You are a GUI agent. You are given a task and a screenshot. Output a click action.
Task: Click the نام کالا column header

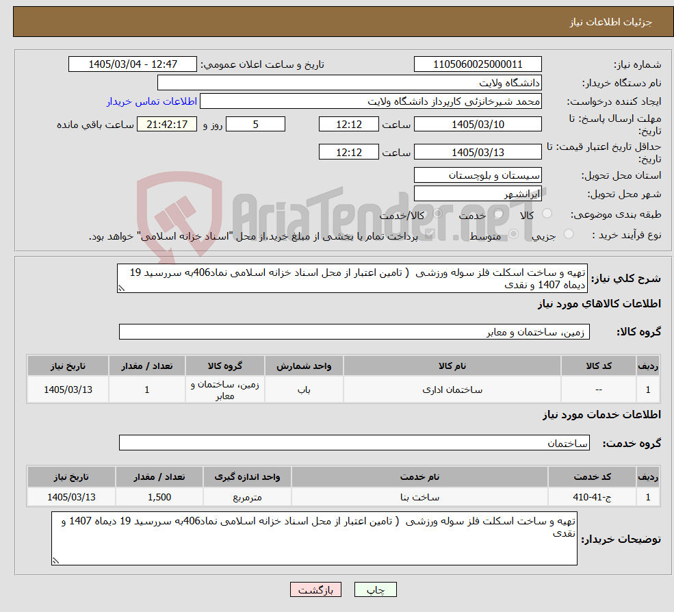[x=452, y=366]
